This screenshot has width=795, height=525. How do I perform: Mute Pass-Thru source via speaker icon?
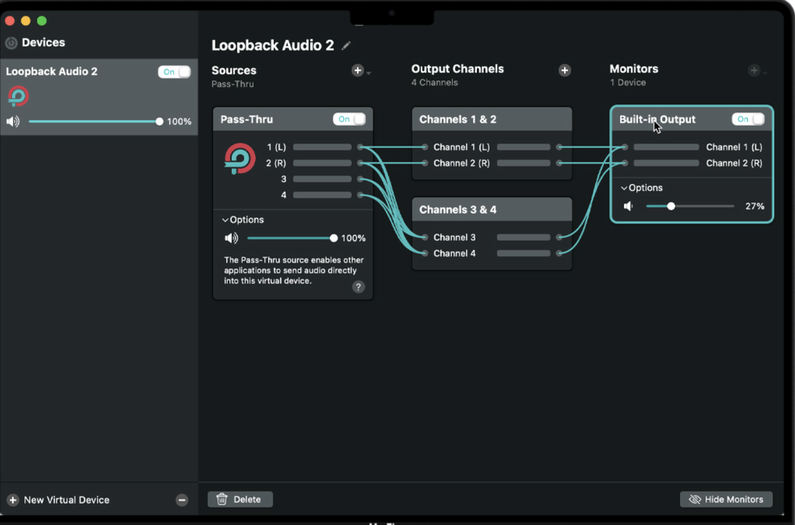click(x=231, y=238)
